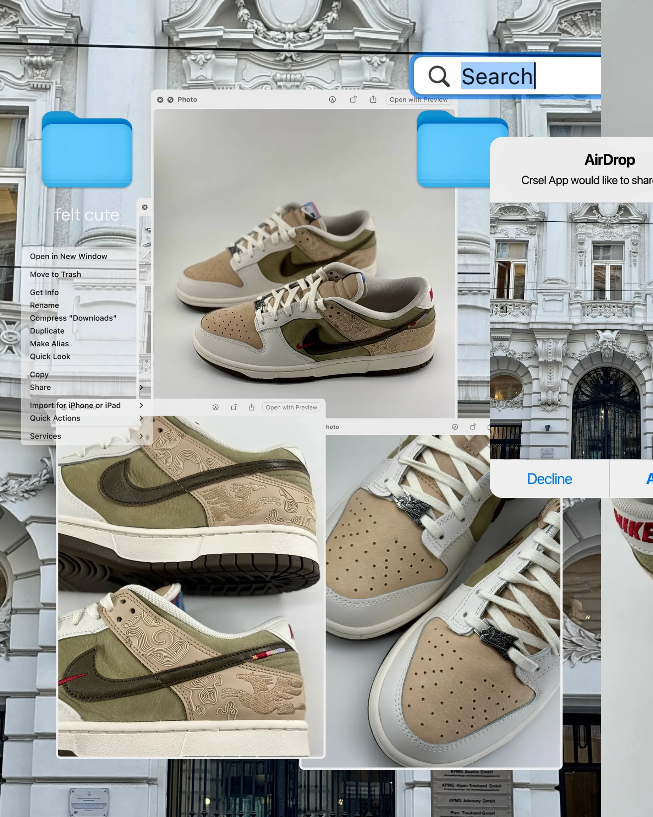This screenshot has width=653, height=817.
Task: Rotate the image in the toe box close-up window
Action: click(x=473, y=427)
